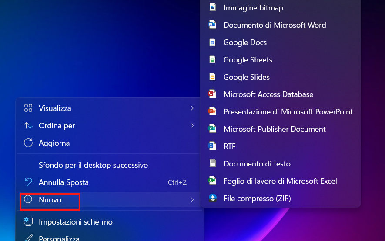This screenshot has height=241, width=385.
Task: Click the Excel worksheet icon
Action: point(212,181)
